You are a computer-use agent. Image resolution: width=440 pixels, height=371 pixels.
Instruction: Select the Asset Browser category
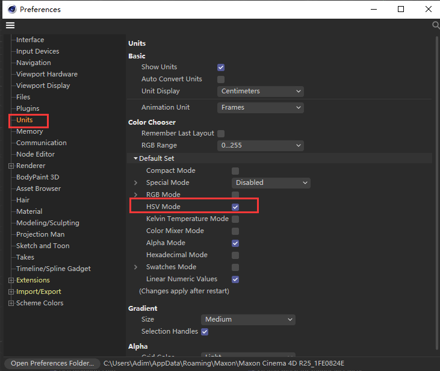pos(39,189)
